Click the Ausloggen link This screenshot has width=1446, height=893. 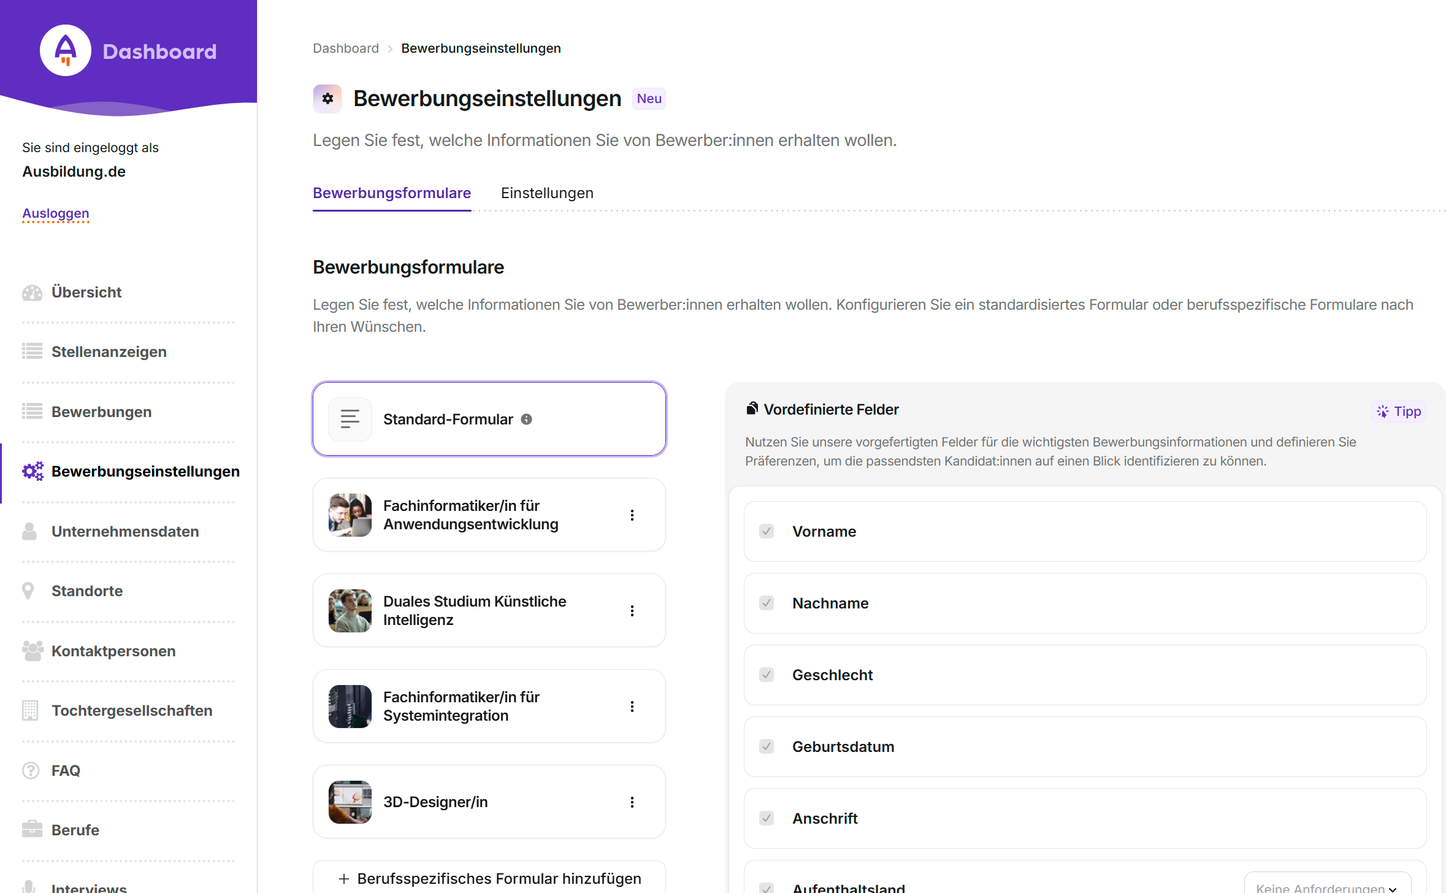[x=55, y=213]
